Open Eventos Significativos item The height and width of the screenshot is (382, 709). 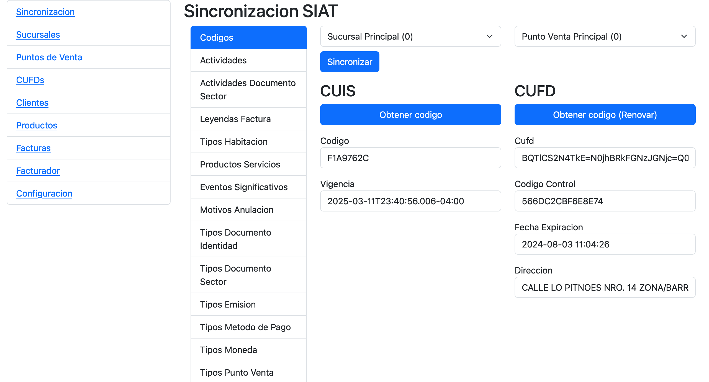(248, 187)
